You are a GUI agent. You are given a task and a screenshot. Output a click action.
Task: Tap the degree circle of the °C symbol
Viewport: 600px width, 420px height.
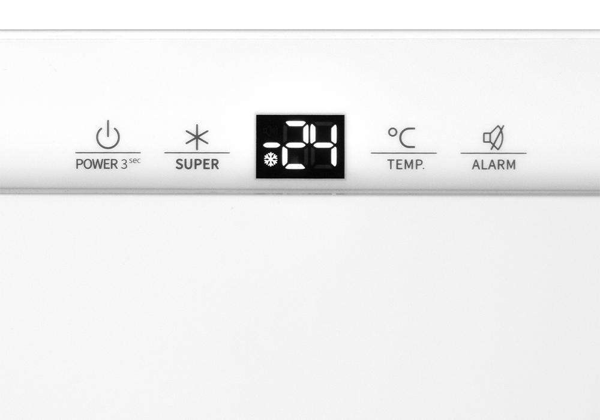pyautogui.click(x=392, y=133)
